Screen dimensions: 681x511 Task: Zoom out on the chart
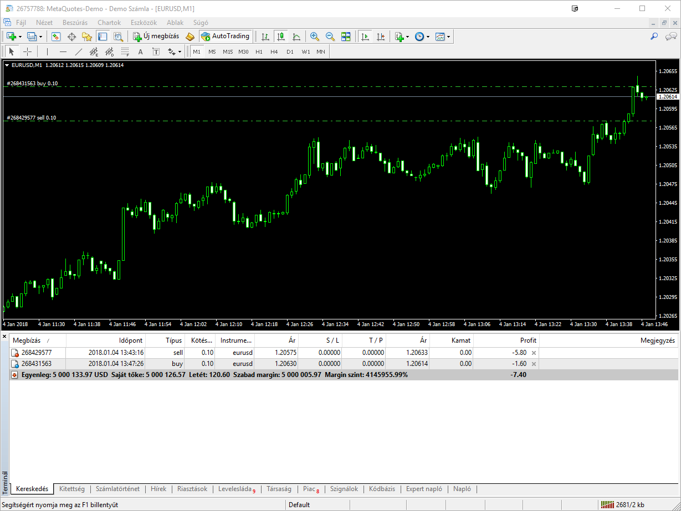(330, 37)
